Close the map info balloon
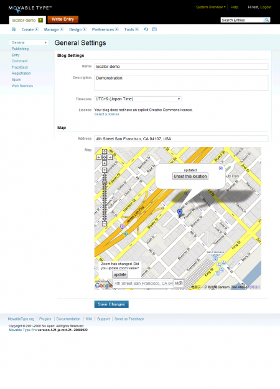The height and width of the screenshot is (389, 280). tap(221, 168)
